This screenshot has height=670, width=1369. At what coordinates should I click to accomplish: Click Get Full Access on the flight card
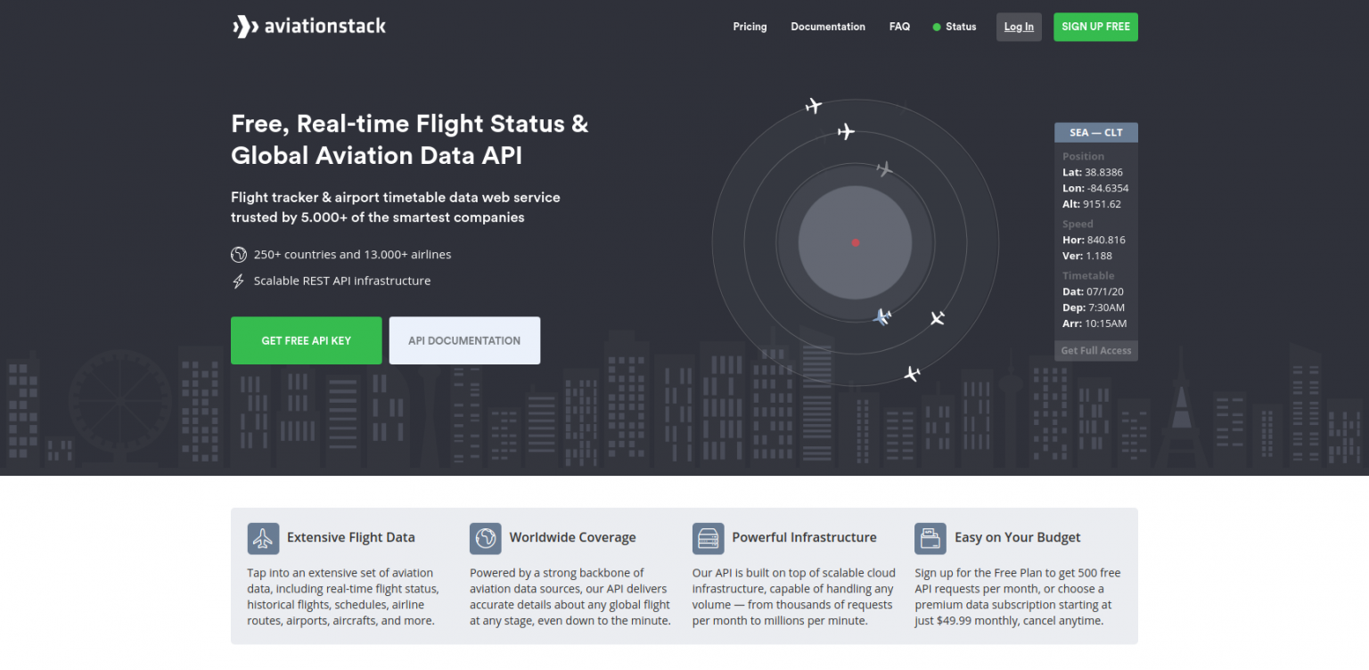(1095, 350)
